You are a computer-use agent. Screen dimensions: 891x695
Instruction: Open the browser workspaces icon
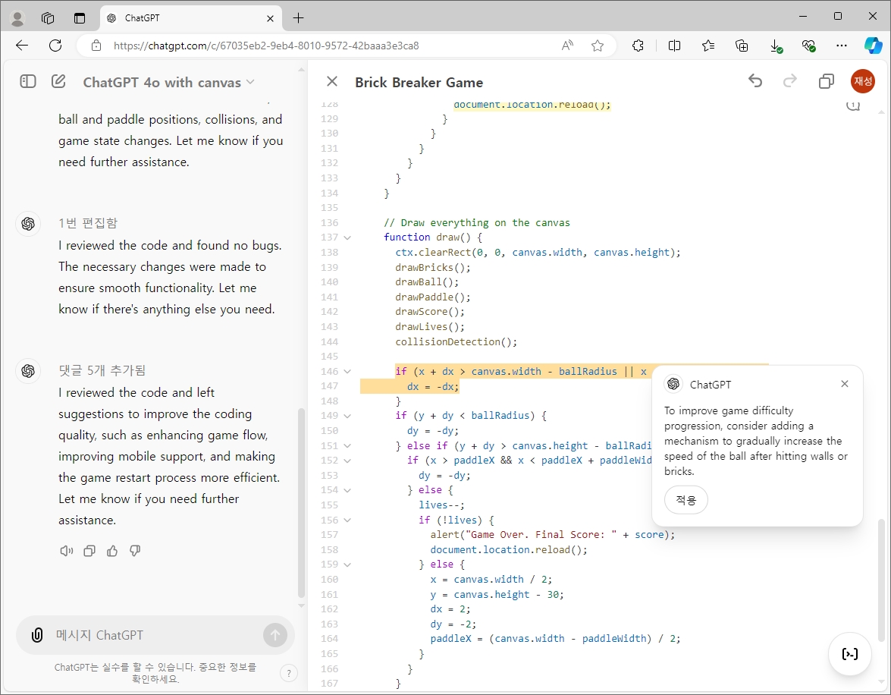coord(48,18)
